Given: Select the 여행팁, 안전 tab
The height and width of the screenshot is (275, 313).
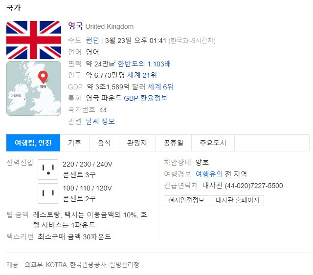Looking at the screenshot, I should tap(33, 143).
